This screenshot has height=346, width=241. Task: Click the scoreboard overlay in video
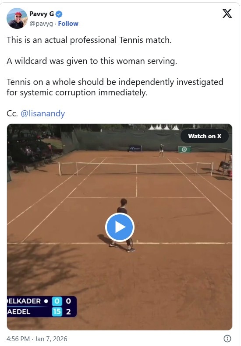click(x=42, y=307)
